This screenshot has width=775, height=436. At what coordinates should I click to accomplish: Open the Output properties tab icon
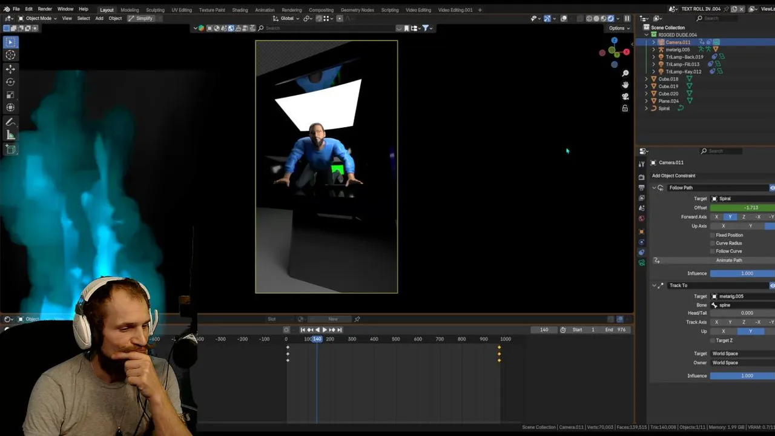click(641, 187)
